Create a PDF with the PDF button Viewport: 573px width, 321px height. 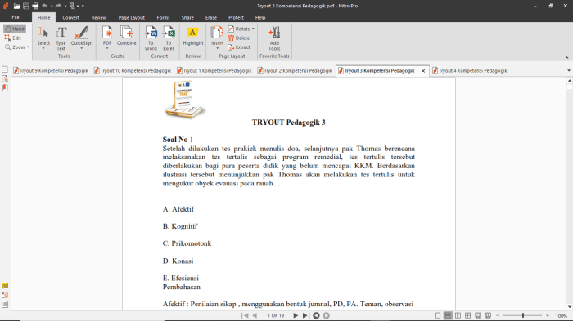click(107, 38)
